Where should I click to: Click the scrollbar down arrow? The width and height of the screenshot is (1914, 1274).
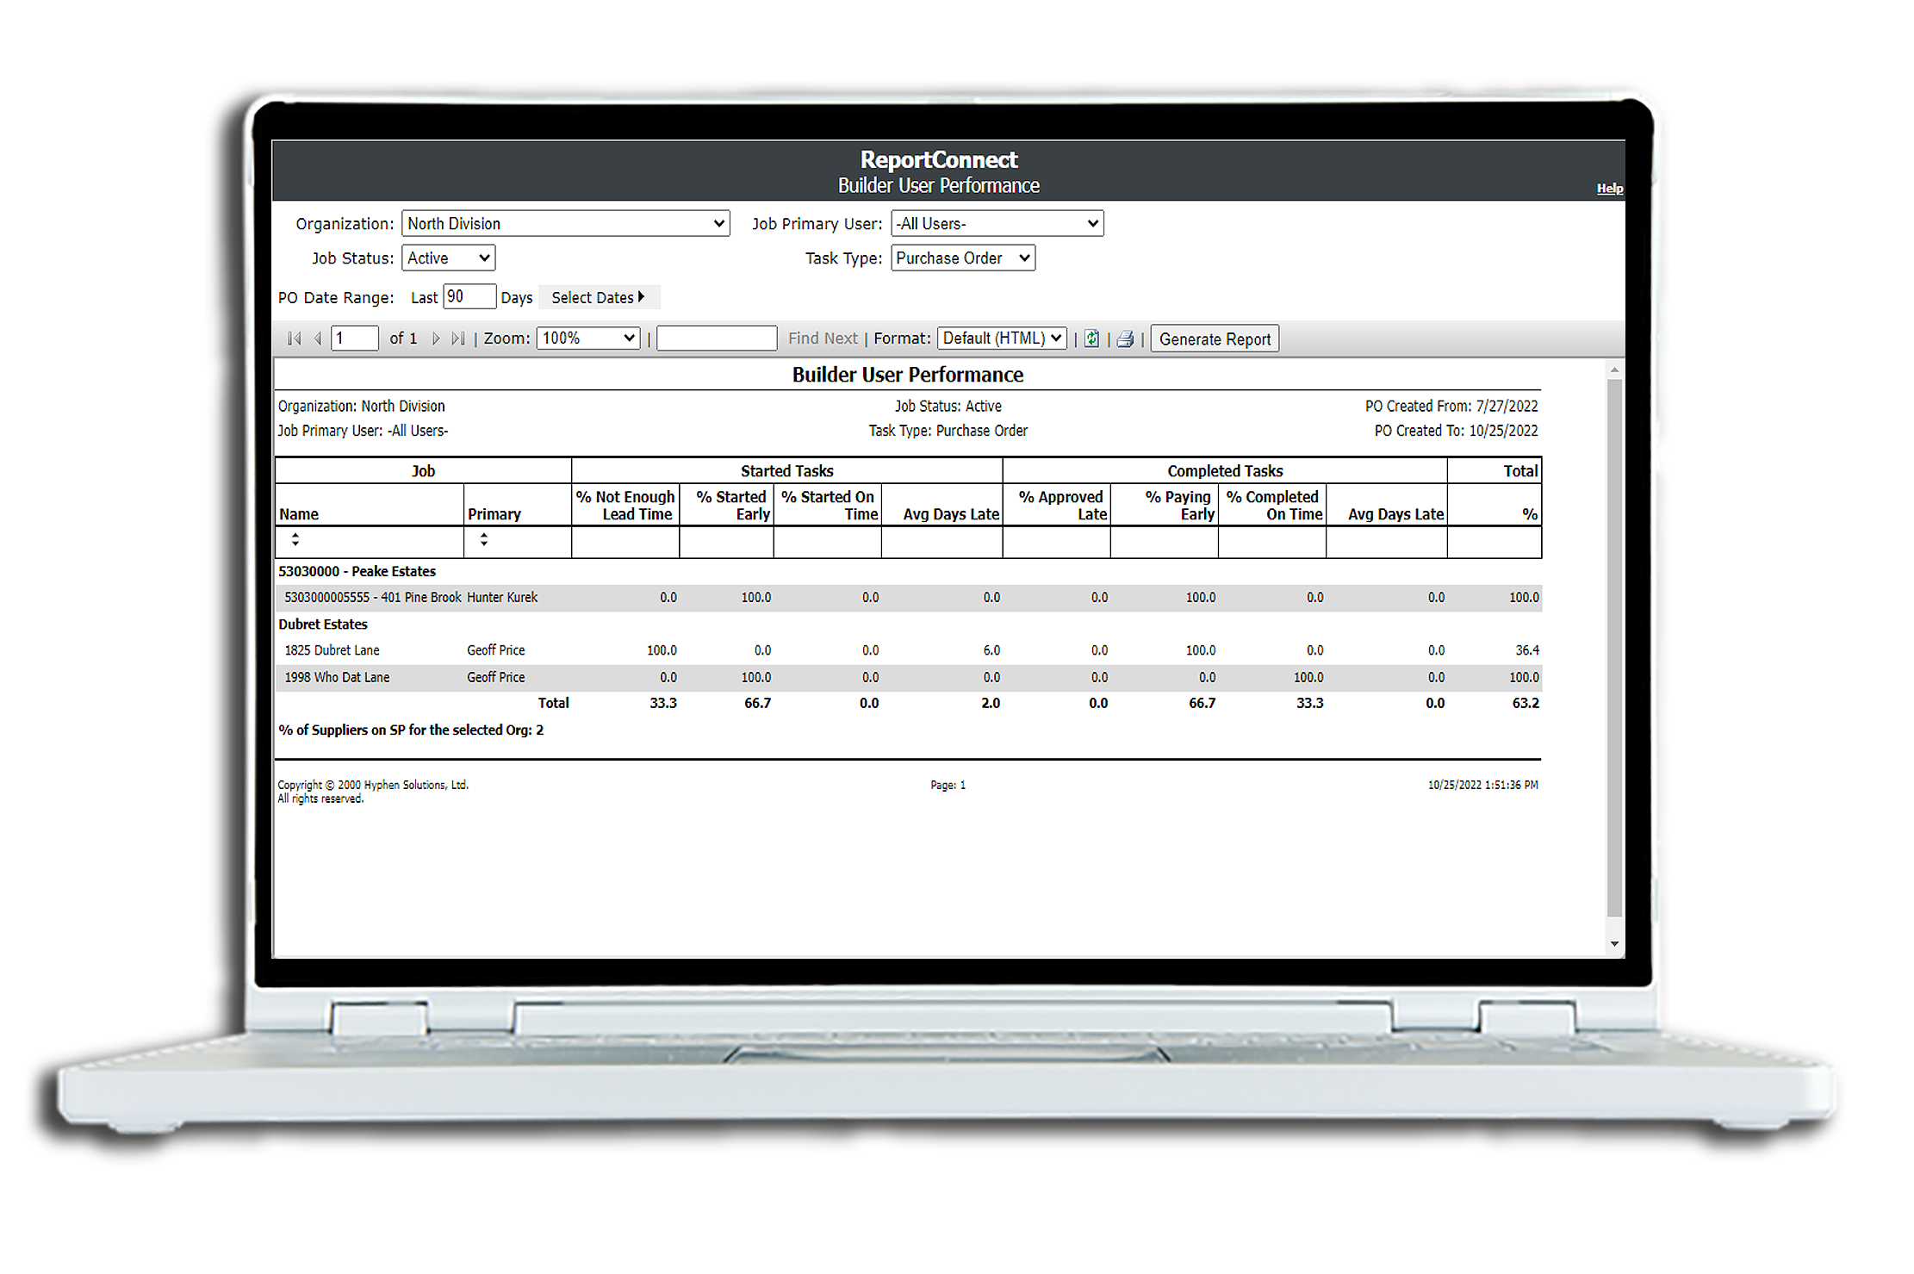click(x=1614, y=944)
